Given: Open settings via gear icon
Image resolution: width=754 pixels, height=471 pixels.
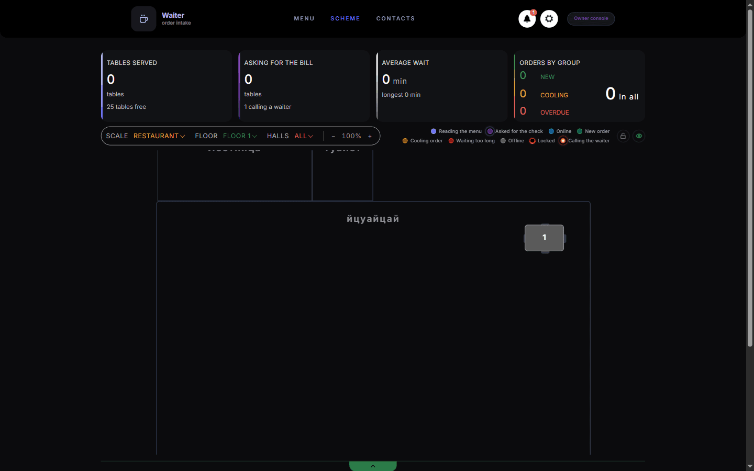Looking at the screenshot, I should click(x=549, y=19).
